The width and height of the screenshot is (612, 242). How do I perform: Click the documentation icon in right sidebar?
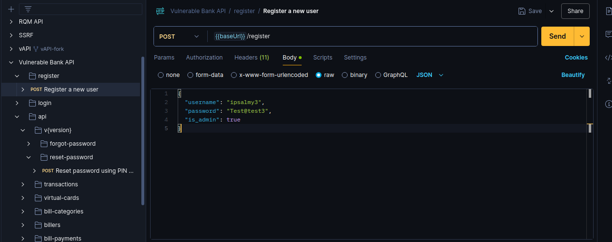(609, 11)
